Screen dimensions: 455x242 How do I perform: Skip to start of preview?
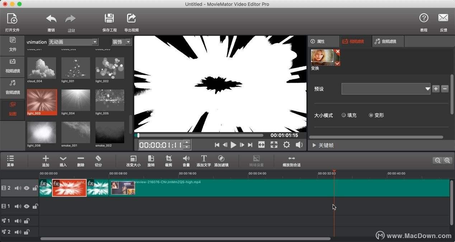click(217, 145)
